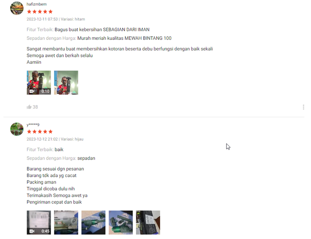Screen dimensions: 311x239
Task: Open hafizmbem's profile avatar
Action: point(17,8)
